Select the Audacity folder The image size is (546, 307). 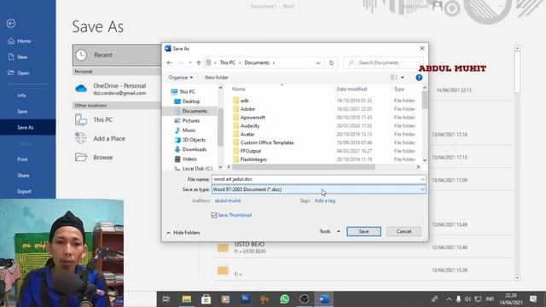point(250,125)
